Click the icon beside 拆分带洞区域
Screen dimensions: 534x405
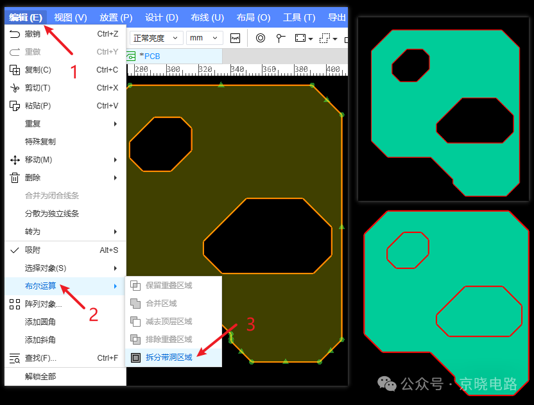[135, 358]
